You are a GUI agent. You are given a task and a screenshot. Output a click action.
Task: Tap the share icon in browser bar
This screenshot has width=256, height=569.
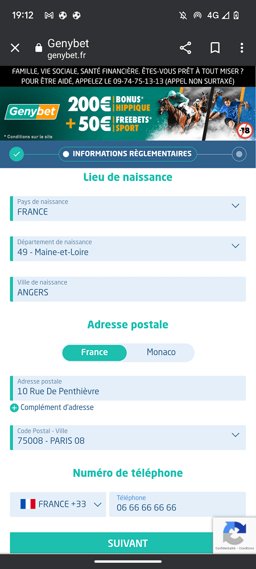point(185,48)
